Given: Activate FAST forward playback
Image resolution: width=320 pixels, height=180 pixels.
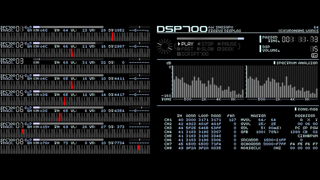Looking at the screenshot, I should coord(185,49).
